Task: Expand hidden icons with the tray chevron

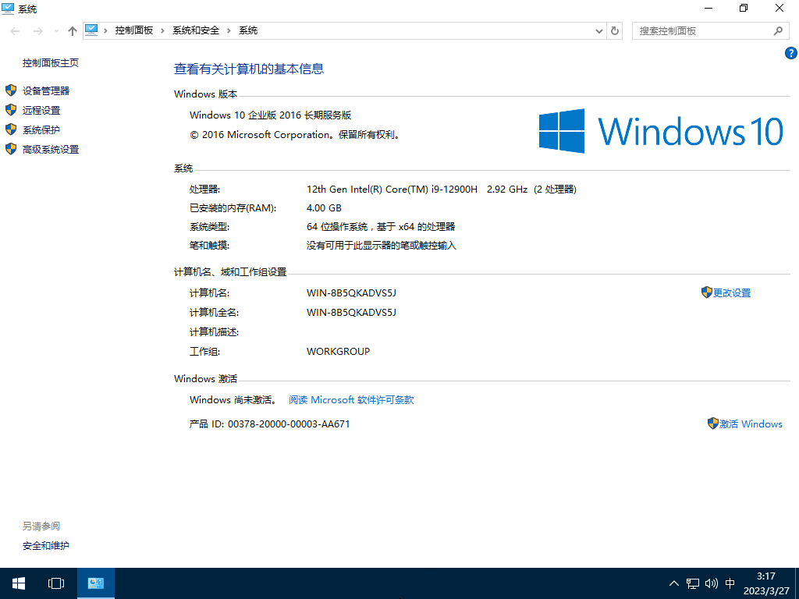Action: point(673,583)
